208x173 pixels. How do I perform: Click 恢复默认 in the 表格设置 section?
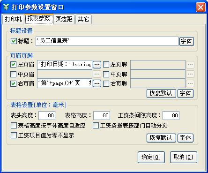(161, 138)
